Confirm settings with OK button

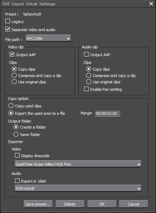pyautogui.click(x=102, y=204)
